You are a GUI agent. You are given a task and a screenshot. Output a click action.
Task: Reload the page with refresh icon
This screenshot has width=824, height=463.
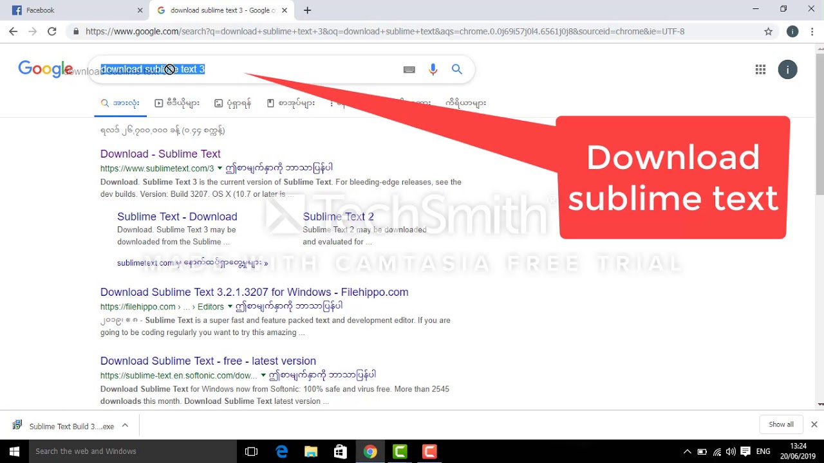52,31
